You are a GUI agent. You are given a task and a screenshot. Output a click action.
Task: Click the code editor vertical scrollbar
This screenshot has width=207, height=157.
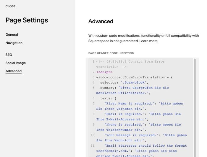coord(195,107)
